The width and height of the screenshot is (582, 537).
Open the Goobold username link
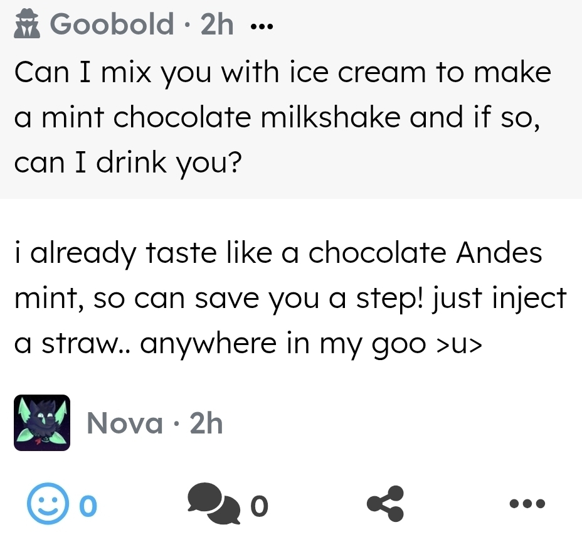click(x=112, y=25)
